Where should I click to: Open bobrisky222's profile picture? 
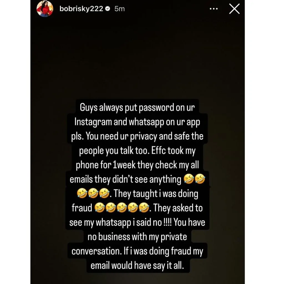(45, 9)
